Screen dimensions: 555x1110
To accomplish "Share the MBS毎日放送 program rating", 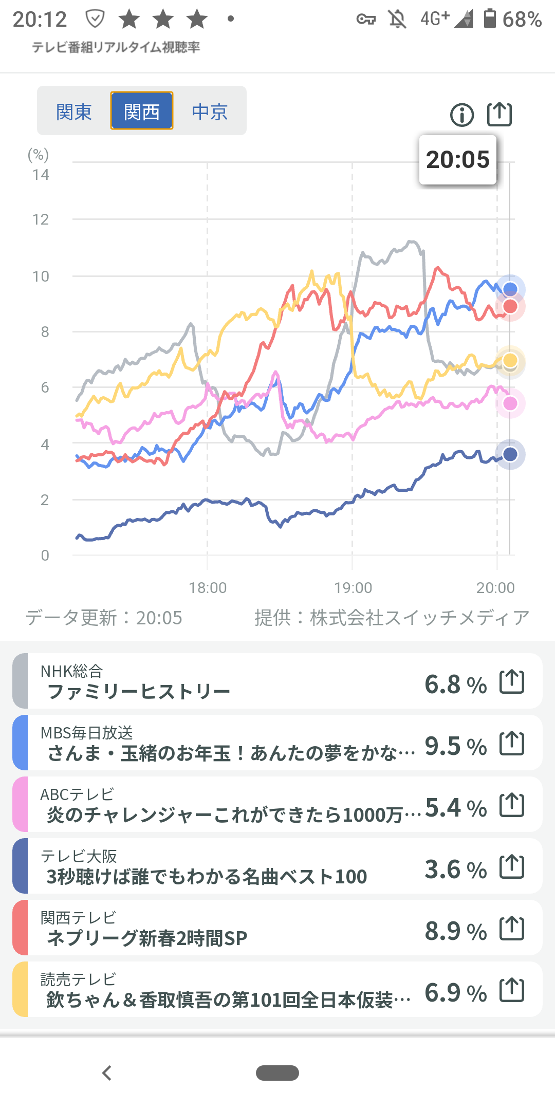I will [x=512, y=744].
